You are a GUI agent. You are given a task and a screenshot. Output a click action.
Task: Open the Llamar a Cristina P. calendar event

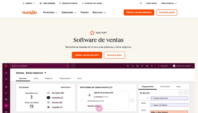169,105
